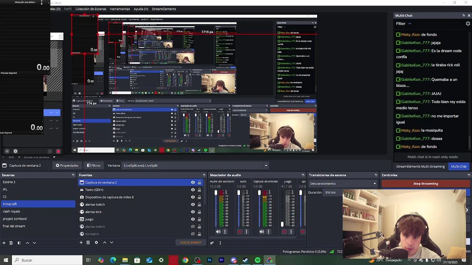Open the Ayuda (H) menu

pyautogui.click(x=141, y=9)
